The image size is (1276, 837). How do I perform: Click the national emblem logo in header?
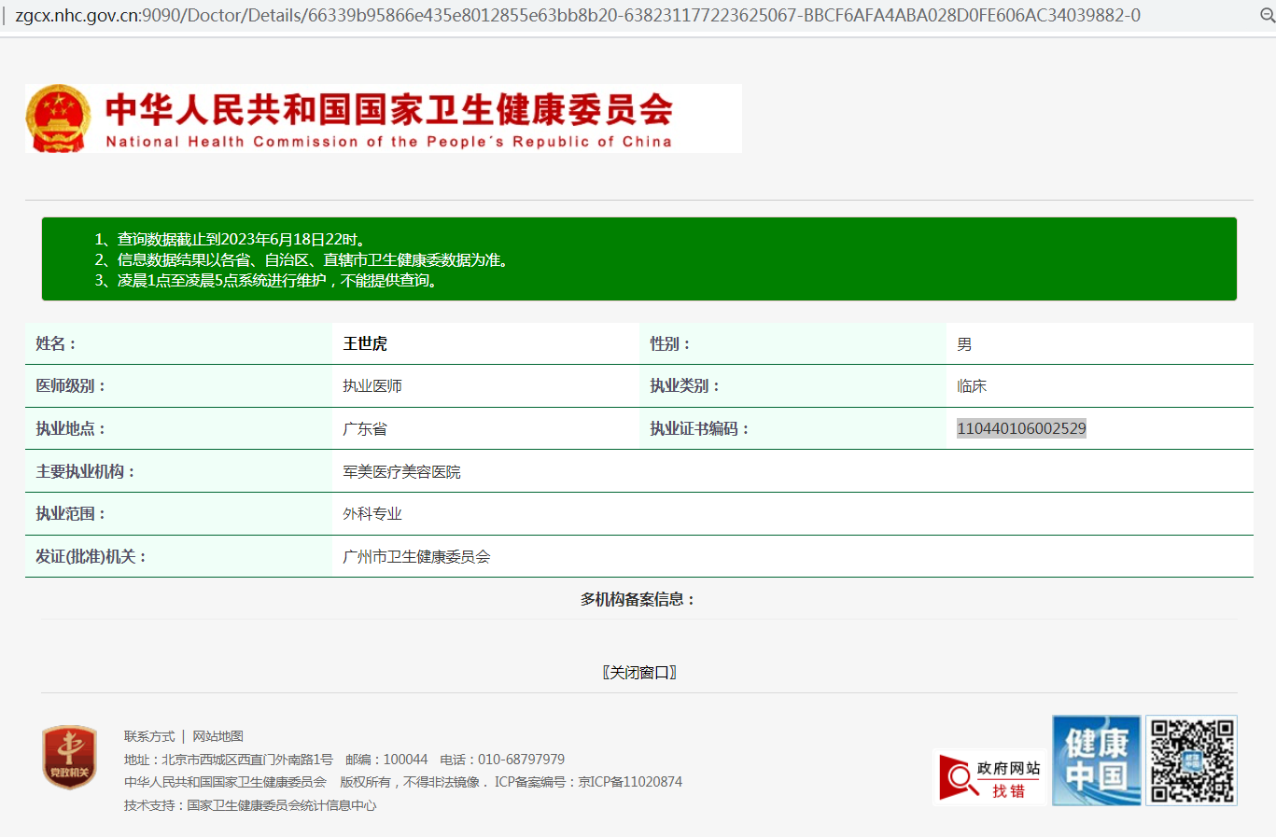pos(58,119)
